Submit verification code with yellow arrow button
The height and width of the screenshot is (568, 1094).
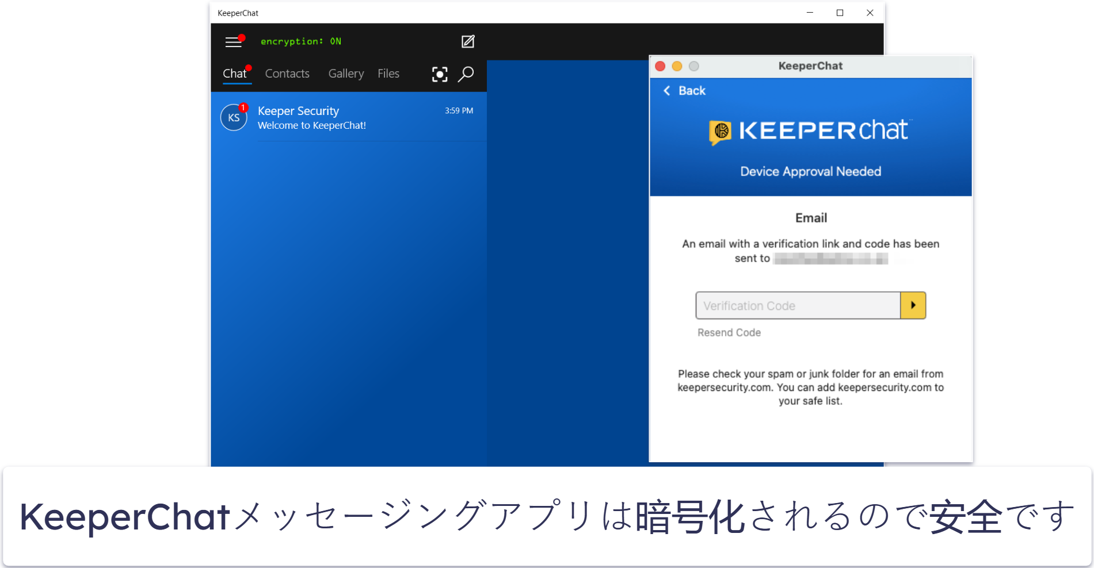[913, 305]
